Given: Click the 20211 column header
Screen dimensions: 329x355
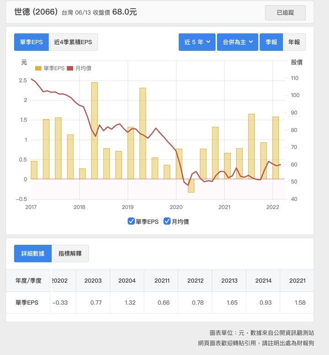Looking at the screenshot, I should pos(162,281).
